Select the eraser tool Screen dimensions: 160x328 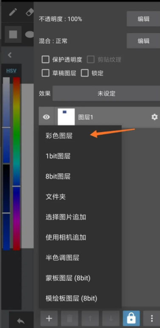point(30,12)
